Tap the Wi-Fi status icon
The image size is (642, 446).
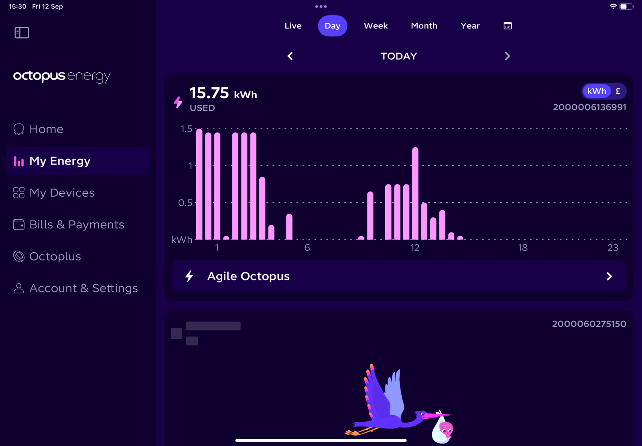[613, 6]
